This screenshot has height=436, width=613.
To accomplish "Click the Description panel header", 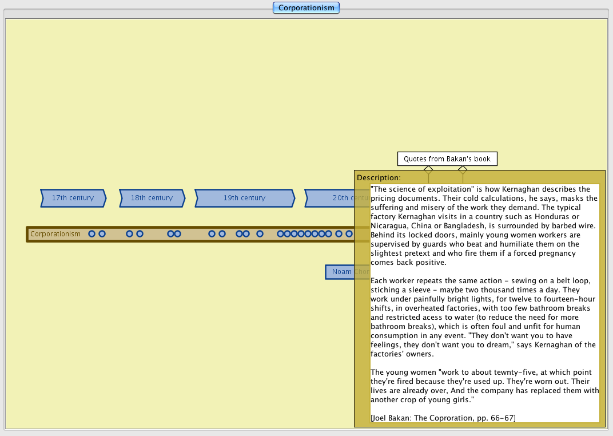I will (x=379, y=178).
